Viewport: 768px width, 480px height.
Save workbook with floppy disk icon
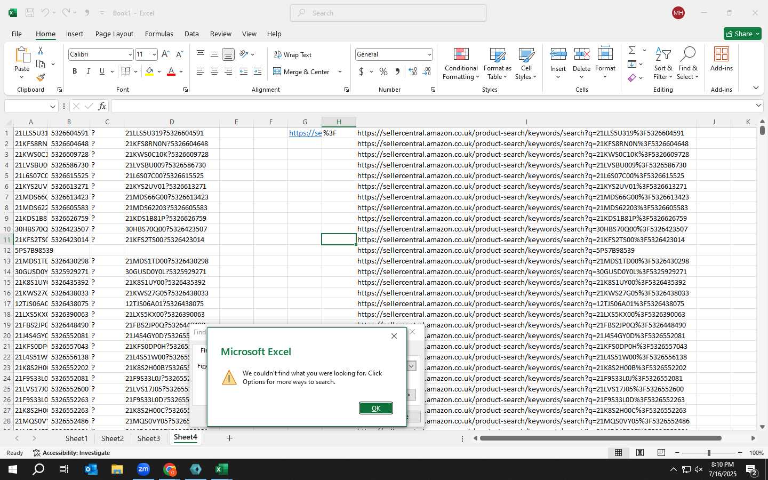tap(30, 13)
